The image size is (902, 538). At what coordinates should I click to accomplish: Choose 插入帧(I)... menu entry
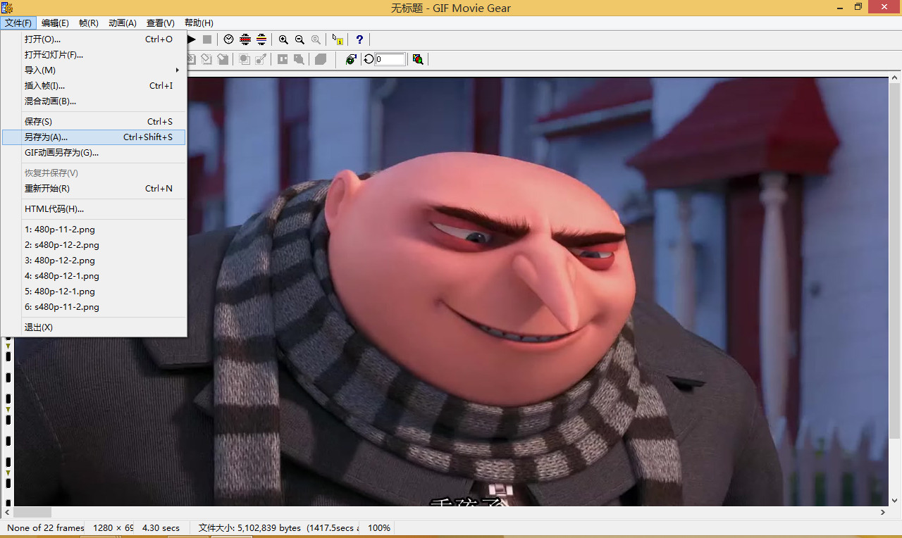94,86
